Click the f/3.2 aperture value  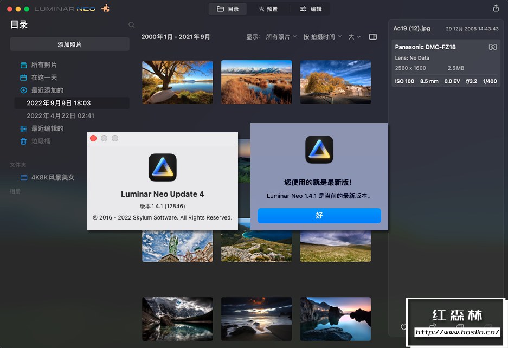[471, 81]
